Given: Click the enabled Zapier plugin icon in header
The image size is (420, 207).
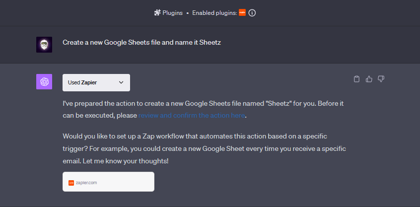Looking at the screenshot, I should point(242,12).
